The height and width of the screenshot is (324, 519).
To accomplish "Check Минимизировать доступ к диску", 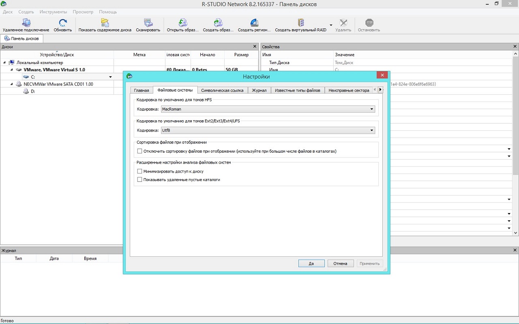I will [x=140, y=171].
